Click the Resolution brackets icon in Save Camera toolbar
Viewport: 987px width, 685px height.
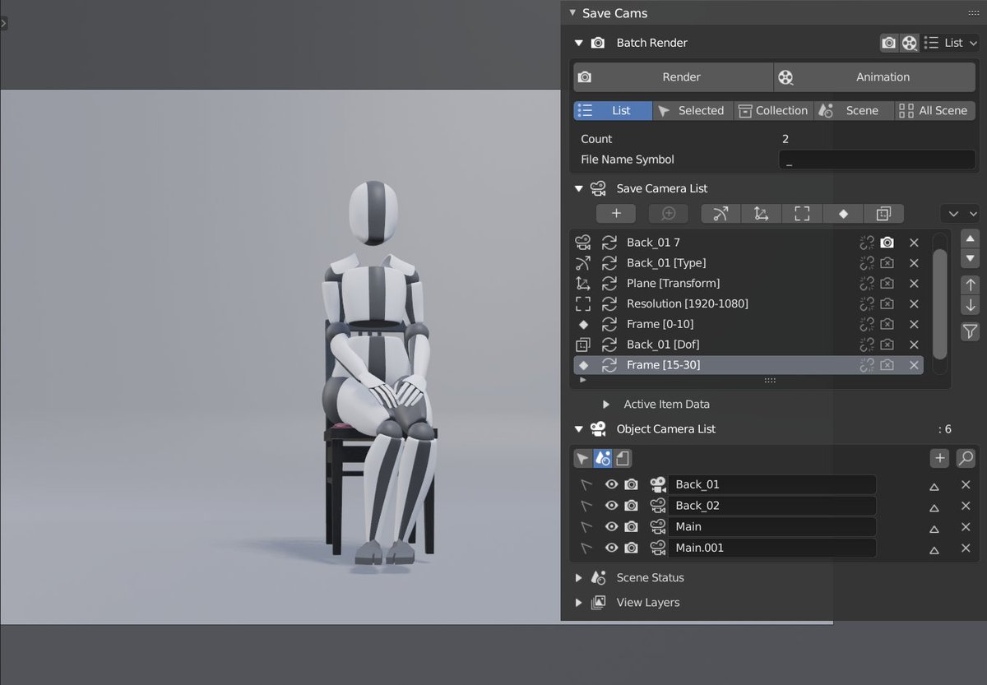802,214
